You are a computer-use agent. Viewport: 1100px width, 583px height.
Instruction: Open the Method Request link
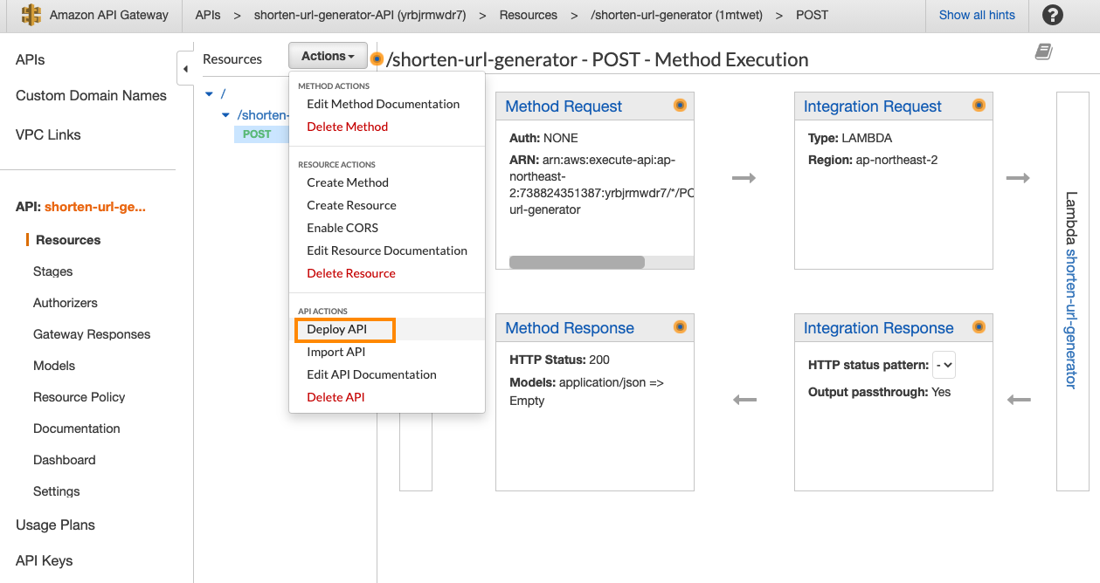click(x=564, y=106)
